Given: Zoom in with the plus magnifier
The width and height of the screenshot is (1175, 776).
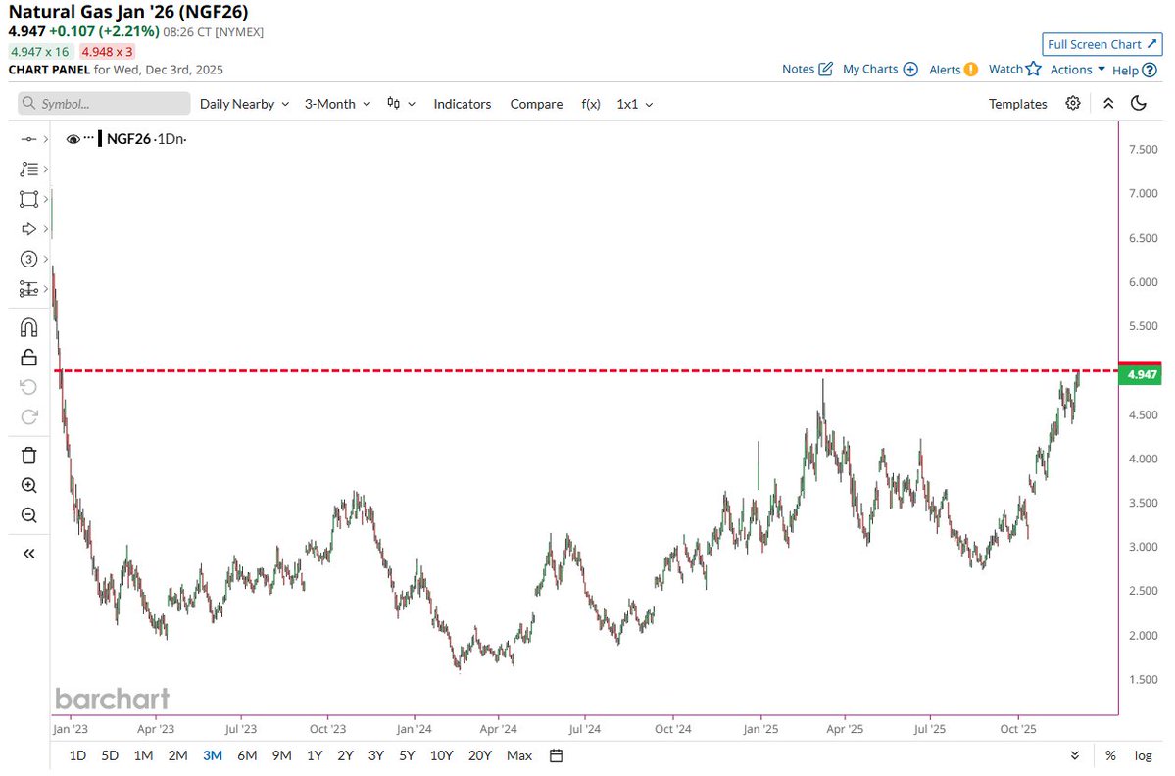Looking at the screenshot, I should 28,485.
